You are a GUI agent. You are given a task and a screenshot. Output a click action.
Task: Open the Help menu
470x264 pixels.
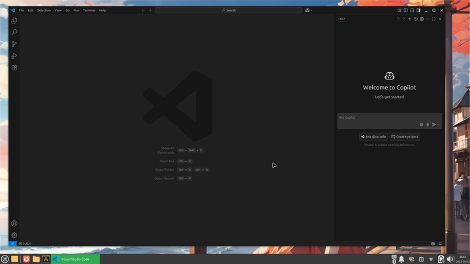point(102,10)
